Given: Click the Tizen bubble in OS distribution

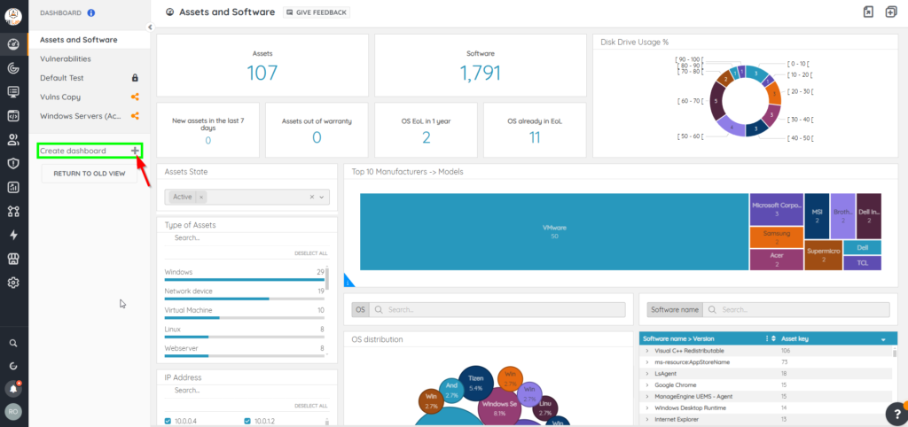Looking at the screenshot, I should (x=475, y=383).
